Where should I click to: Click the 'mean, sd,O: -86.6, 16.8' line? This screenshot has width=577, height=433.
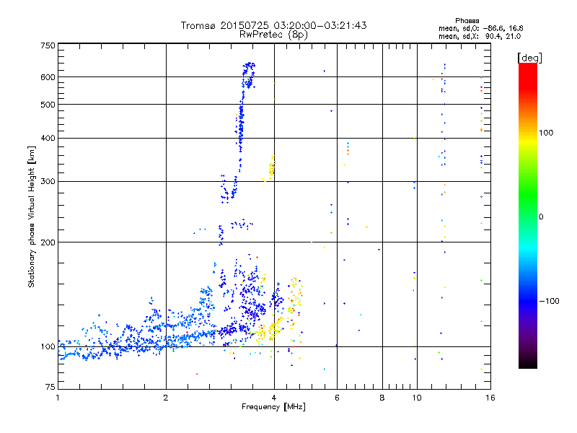click(481, 28)
